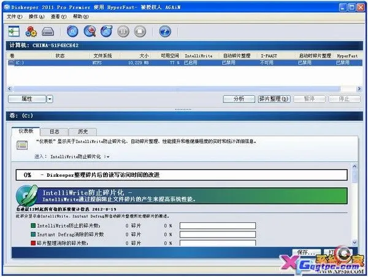Click the gray pause toolbar icon
The image size is (368, 277).
(123, 31)
